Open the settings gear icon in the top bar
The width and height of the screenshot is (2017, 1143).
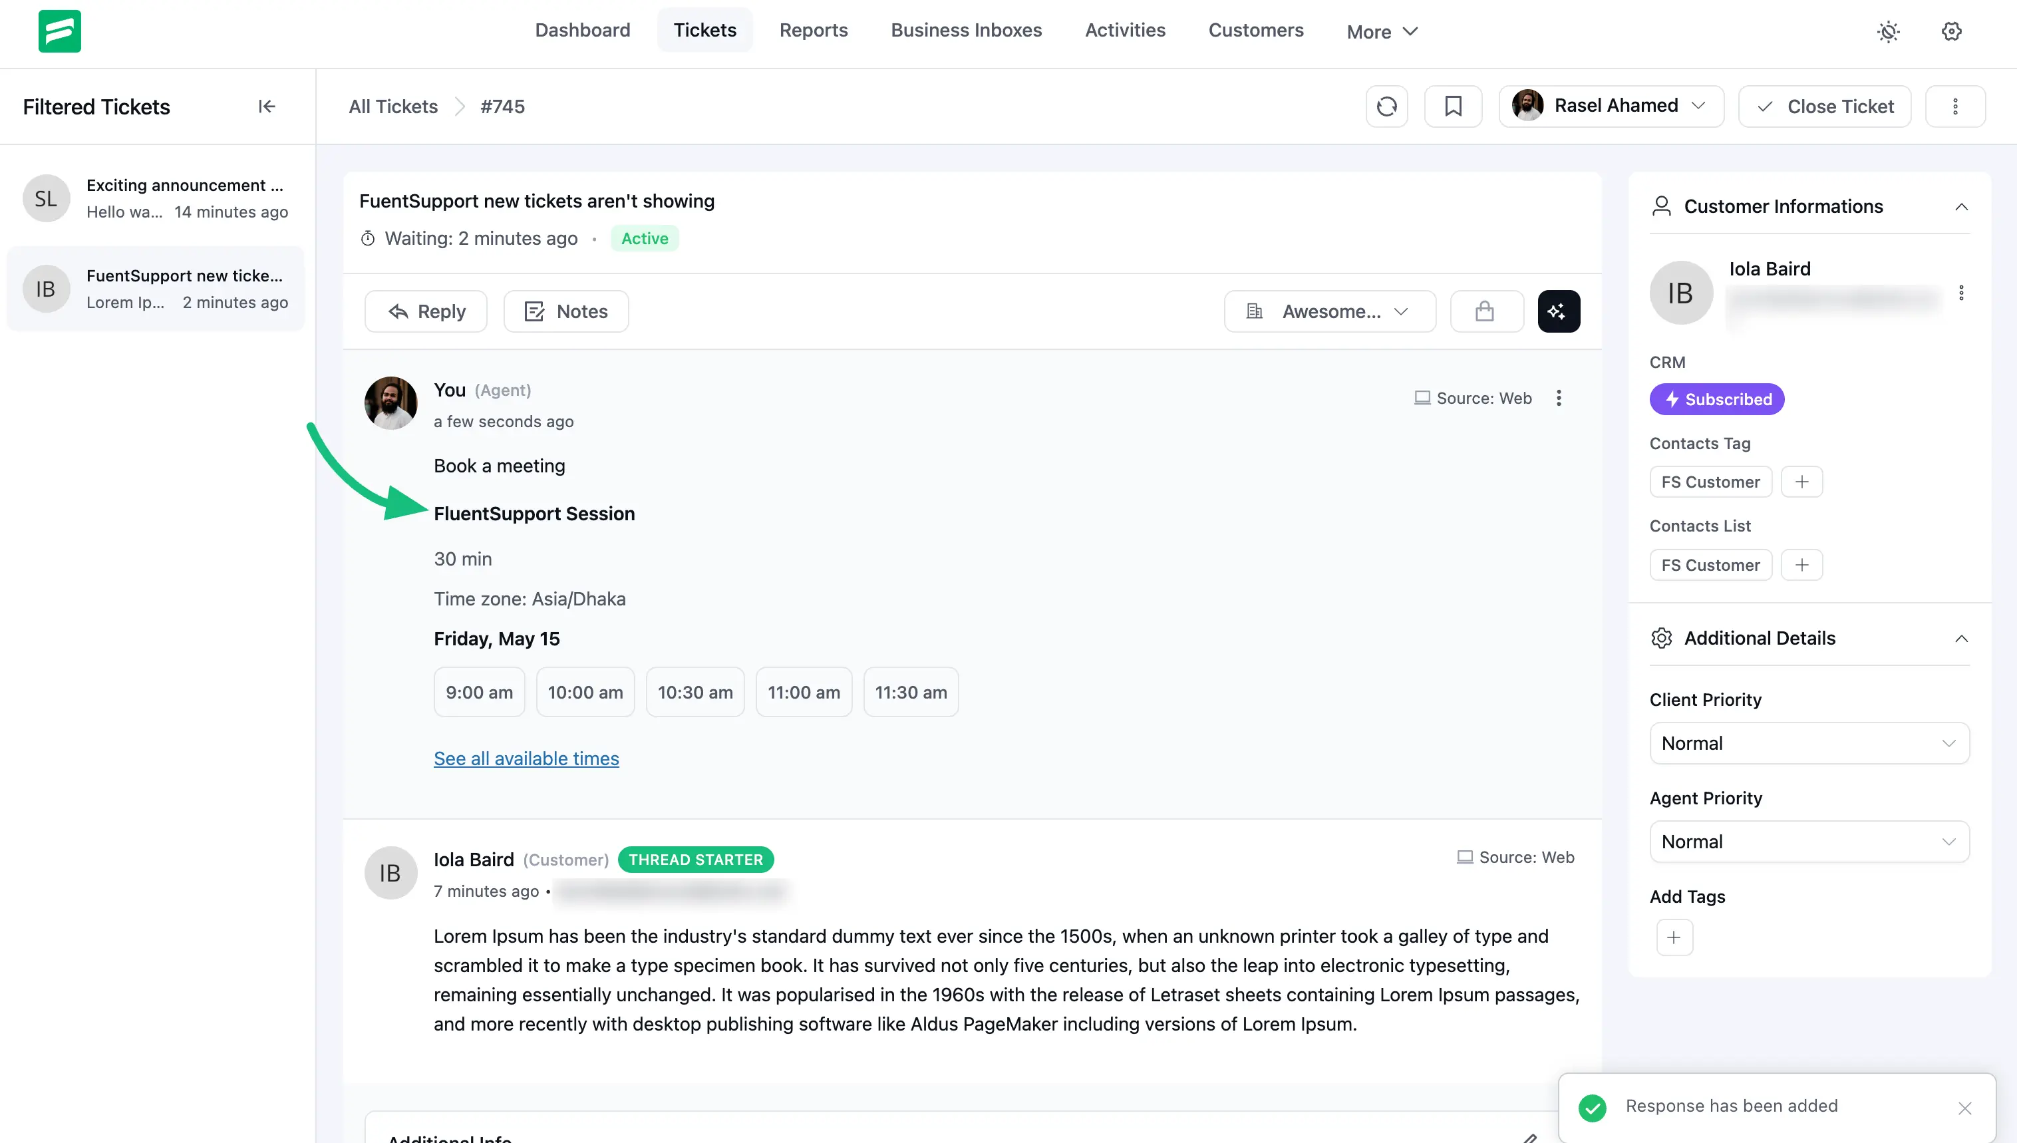(1952, 31)
